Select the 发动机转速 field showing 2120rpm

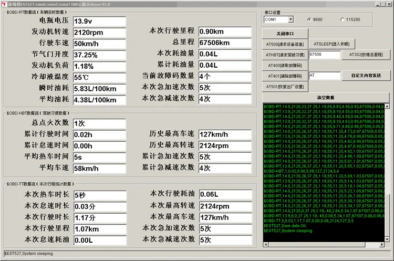tap(99, 32)
